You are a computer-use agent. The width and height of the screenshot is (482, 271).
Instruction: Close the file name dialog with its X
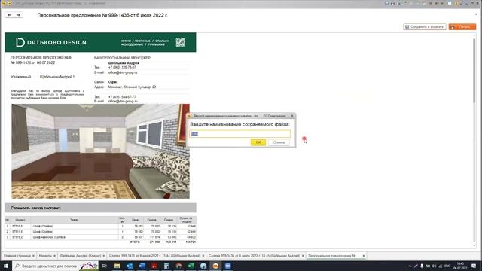292,116
